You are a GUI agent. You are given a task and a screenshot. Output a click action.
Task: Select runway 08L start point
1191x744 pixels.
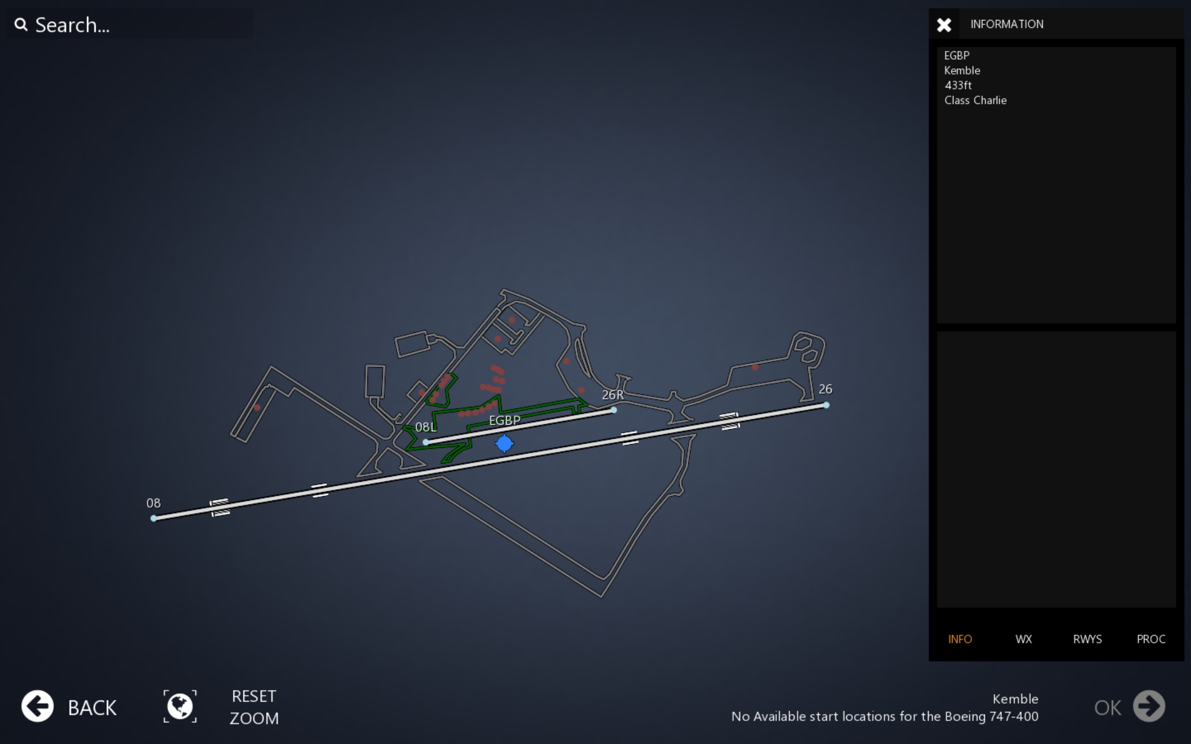[426, 442]
